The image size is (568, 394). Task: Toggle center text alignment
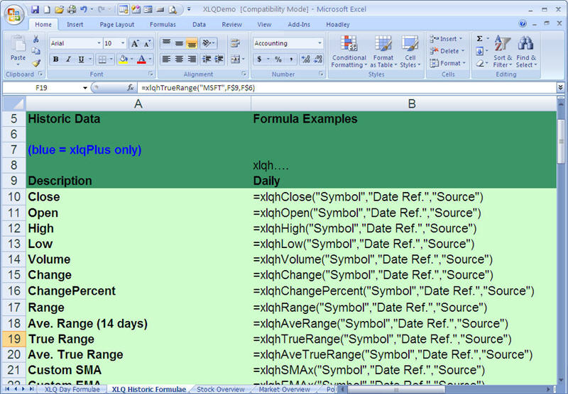point(179,60)
